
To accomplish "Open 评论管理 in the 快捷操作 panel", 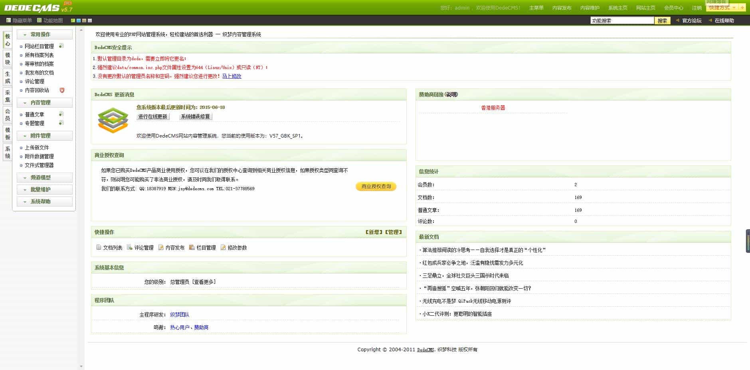I will pyautogui.click(x=141, y=248).
